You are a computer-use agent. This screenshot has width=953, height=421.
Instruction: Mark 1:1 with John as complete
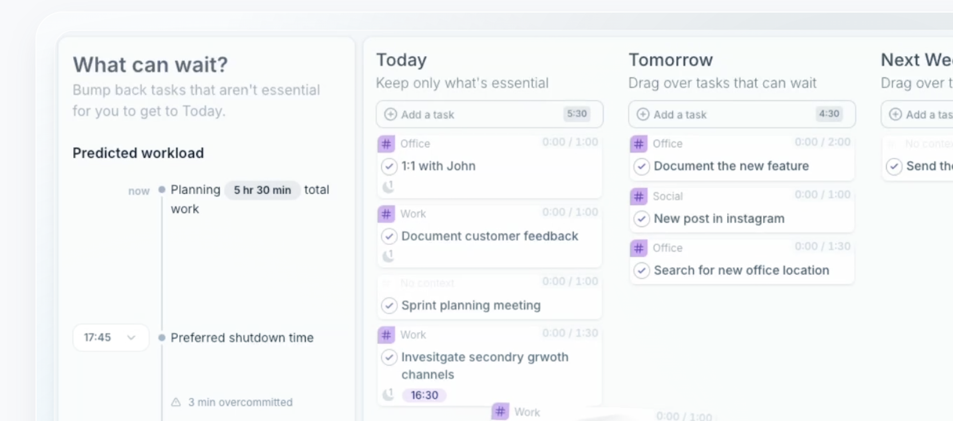[x=389, y=166]
